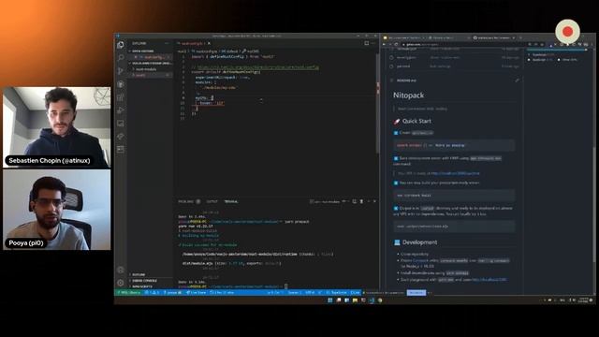Click the localhost link under Development
The width and height of the screenshot is (599, 337).
click(489, 280)
